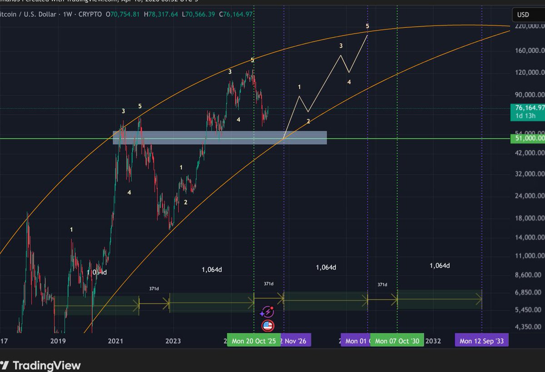Select the purple 'Nov '26' date label
The height and width of the screenshot is (372, 545).
coord(296,341)
